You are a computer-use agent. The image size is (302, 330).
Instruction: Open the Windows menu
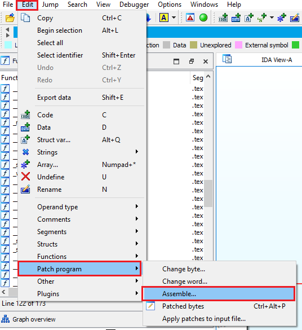[x=204, y=5]
